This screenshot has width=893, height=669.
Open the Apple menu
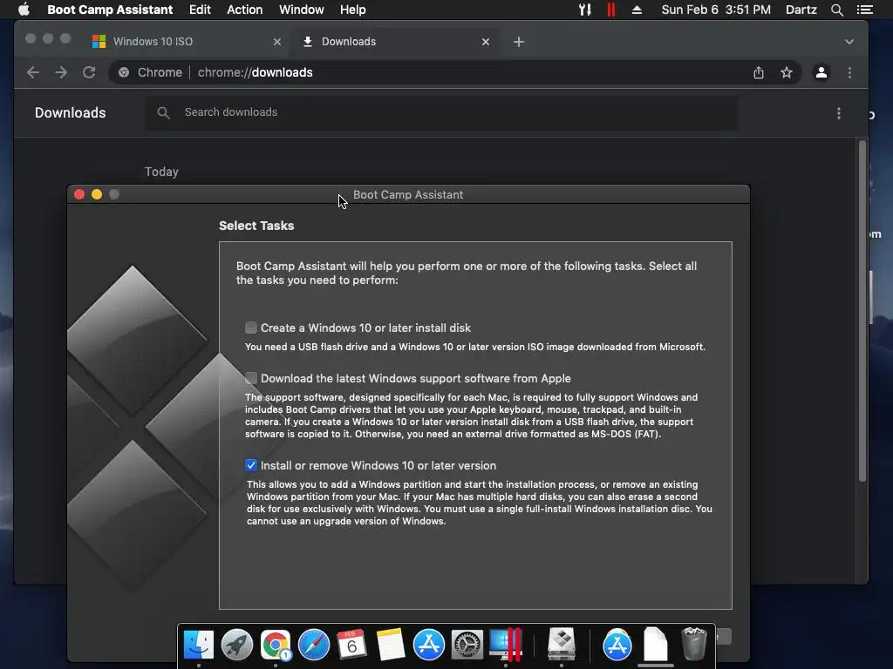[x=24, y=10]
